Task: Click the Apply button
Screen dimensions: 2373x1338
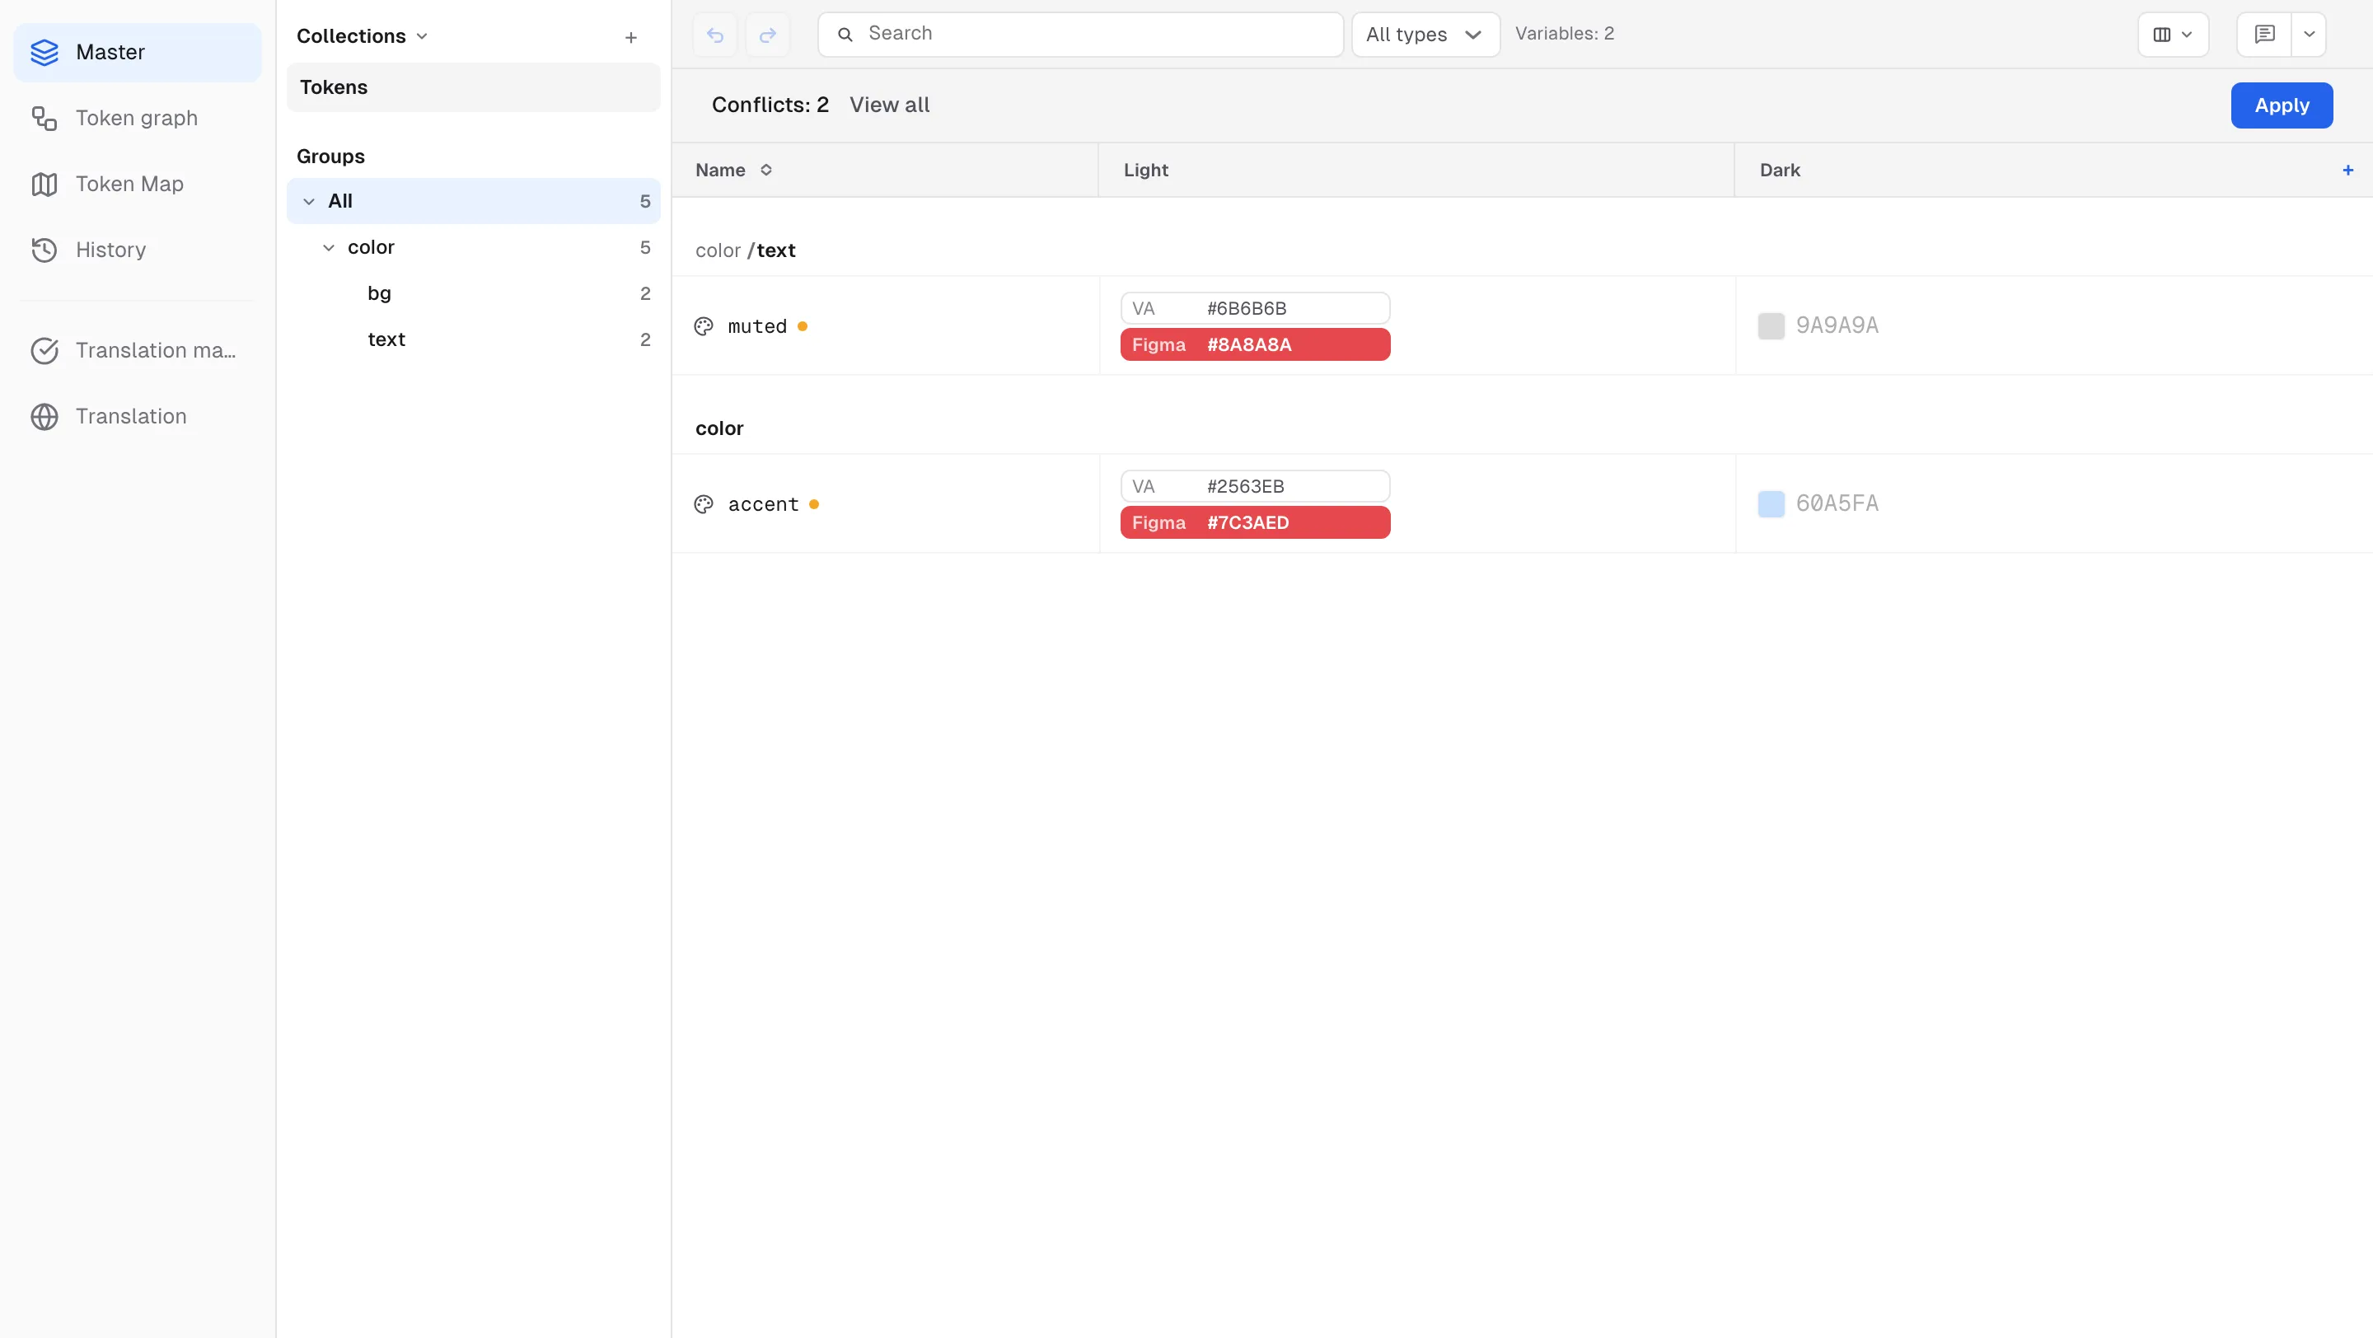Action: coord(2282,105)
